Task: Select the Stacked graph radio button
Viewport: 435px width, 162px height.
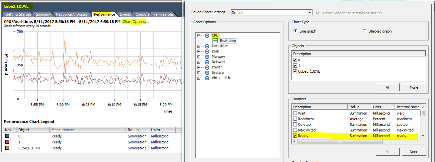Action: 365,31
